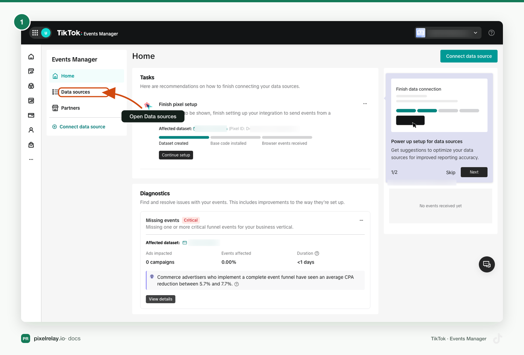Open the feedback chat floating button
Screen dimensions: 524x355
[x=487, y=264]
